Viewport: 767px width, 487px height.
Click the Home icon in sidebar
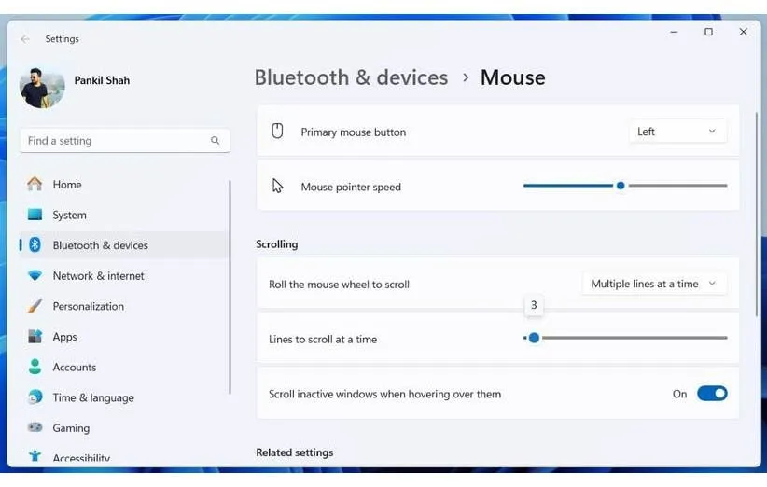(x=35, y=184)
